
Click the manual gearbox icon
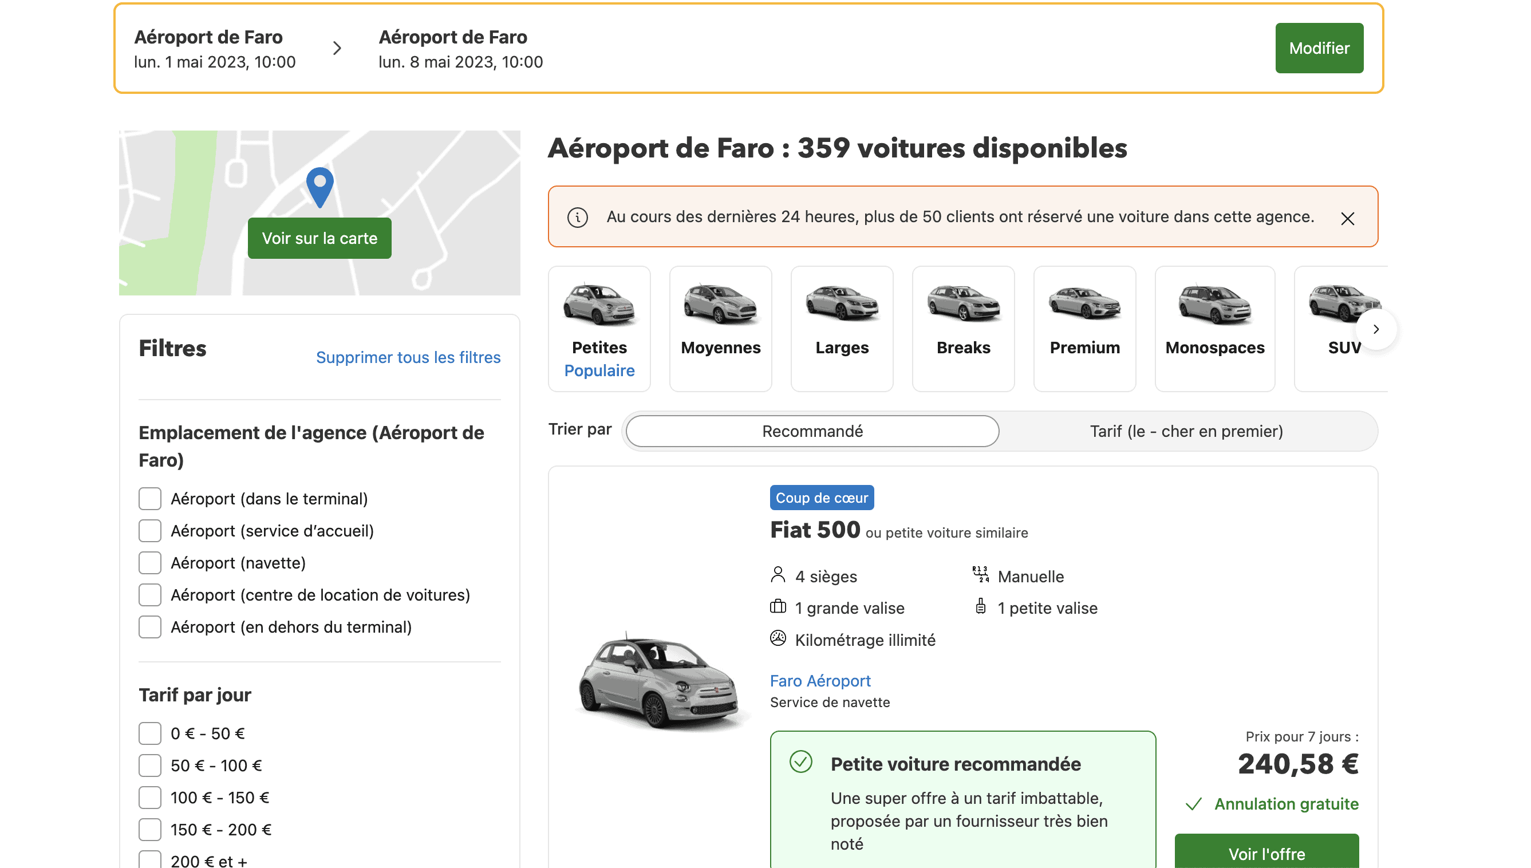980,575
